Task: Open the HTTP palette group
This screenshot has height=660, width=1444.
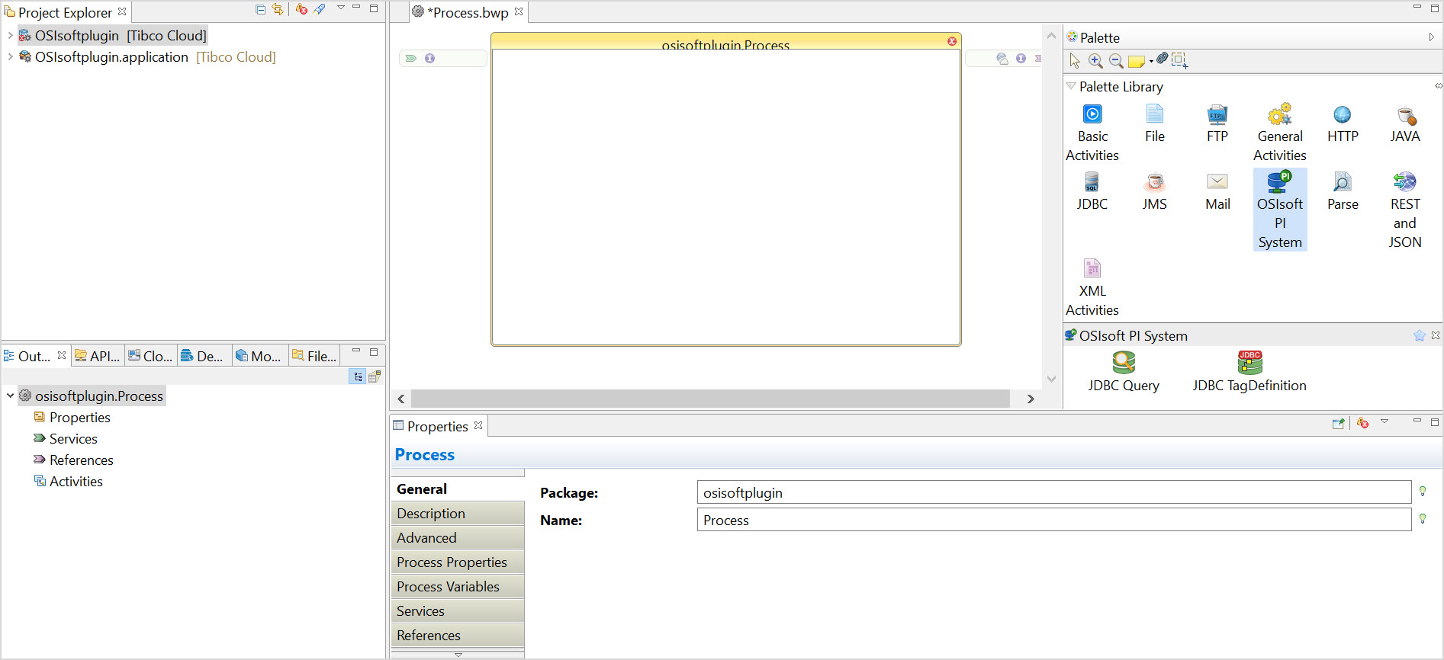Action: coord(1343,124)
